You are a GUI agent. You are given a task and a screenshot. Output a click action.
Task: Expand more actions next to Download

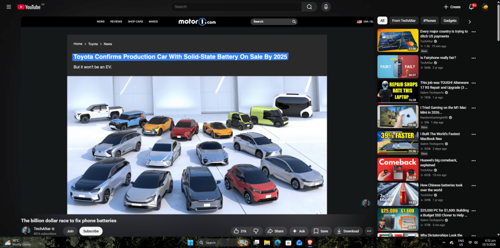click(369, 231)
